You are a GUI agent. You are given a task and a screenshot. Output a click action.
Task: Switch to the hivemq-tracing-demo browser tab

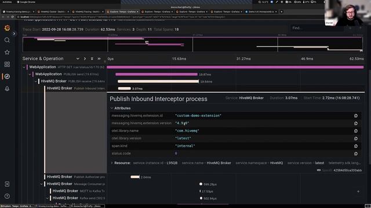coord(19,12)
